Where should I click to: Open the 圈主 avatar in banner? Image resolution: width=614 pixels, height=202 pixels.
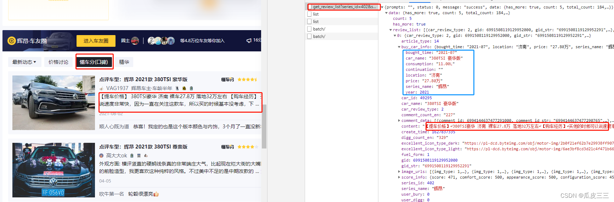(x=135, y=41)
